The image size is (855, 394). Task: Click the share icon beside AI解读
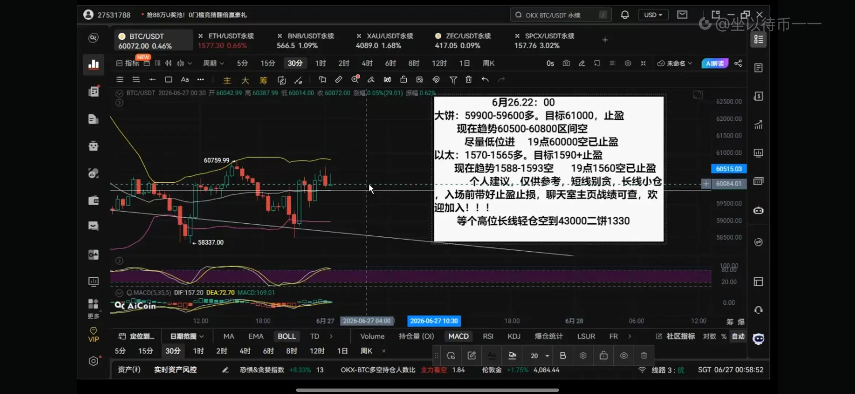click(738, 63)
